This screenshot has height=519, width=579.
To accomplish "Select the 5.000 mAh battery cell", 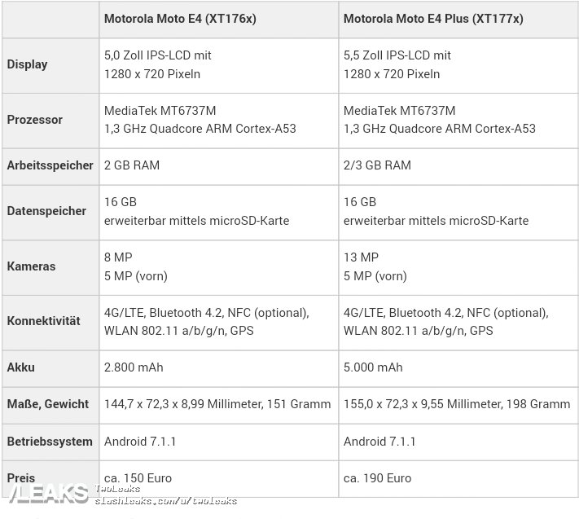I will (373, 367).
